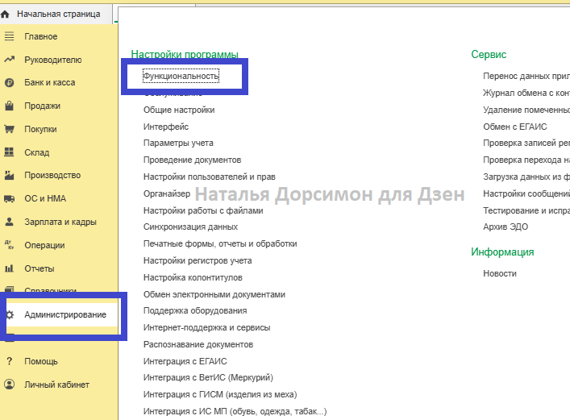
Task: Open the Органайзер link
Action: [x=167, y=193]
